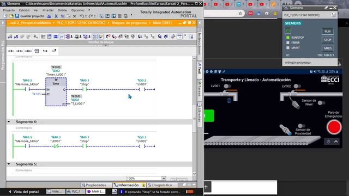This screenshot has height=196, width=349.
Task: Toggle the Sensor de Proximidad switch
Action: click(302, 126)
